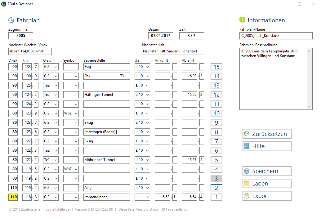
Task: Click the Hilfe checklist icon
Action: pyautogui.click(x=247, y=146)
